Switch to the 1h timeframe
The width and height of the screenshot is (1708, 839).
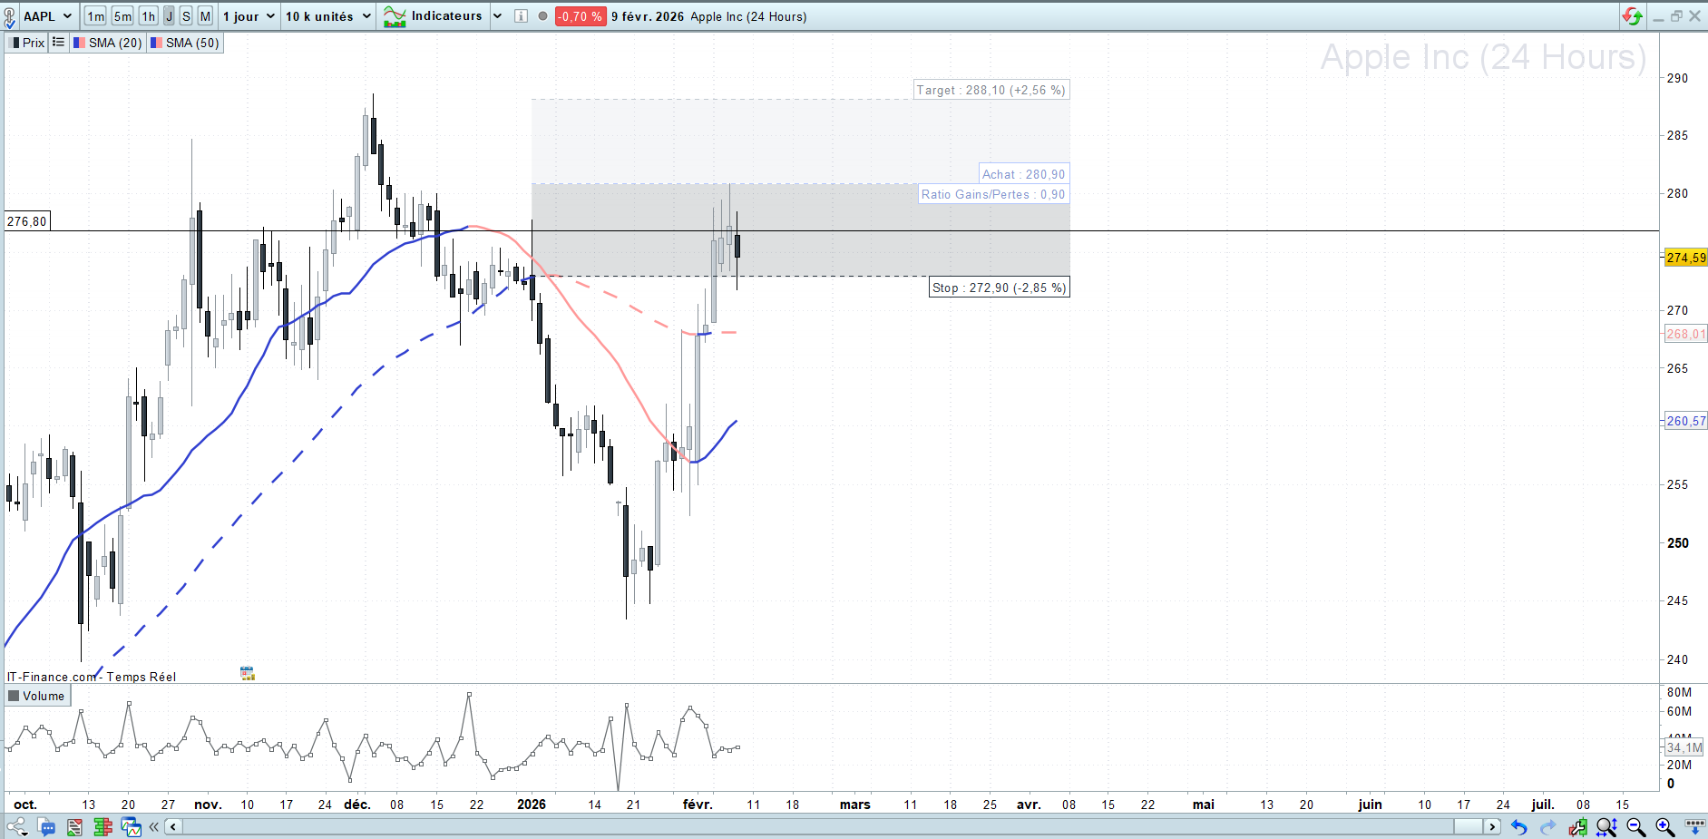click(x=148, y=16)
